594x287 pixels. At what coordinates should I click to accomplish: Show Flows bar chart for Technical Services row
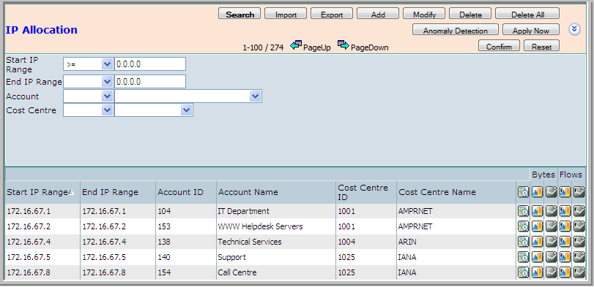(565, 242)
